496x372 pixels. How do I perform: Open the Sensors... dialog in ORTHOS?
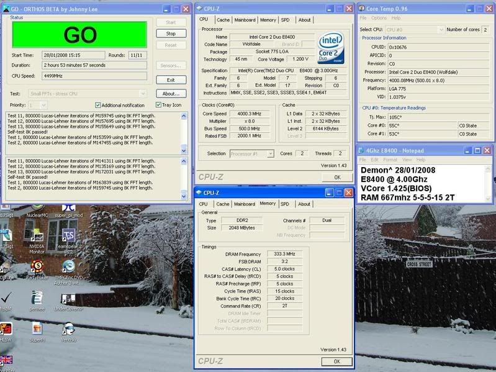tap(171, 65)
